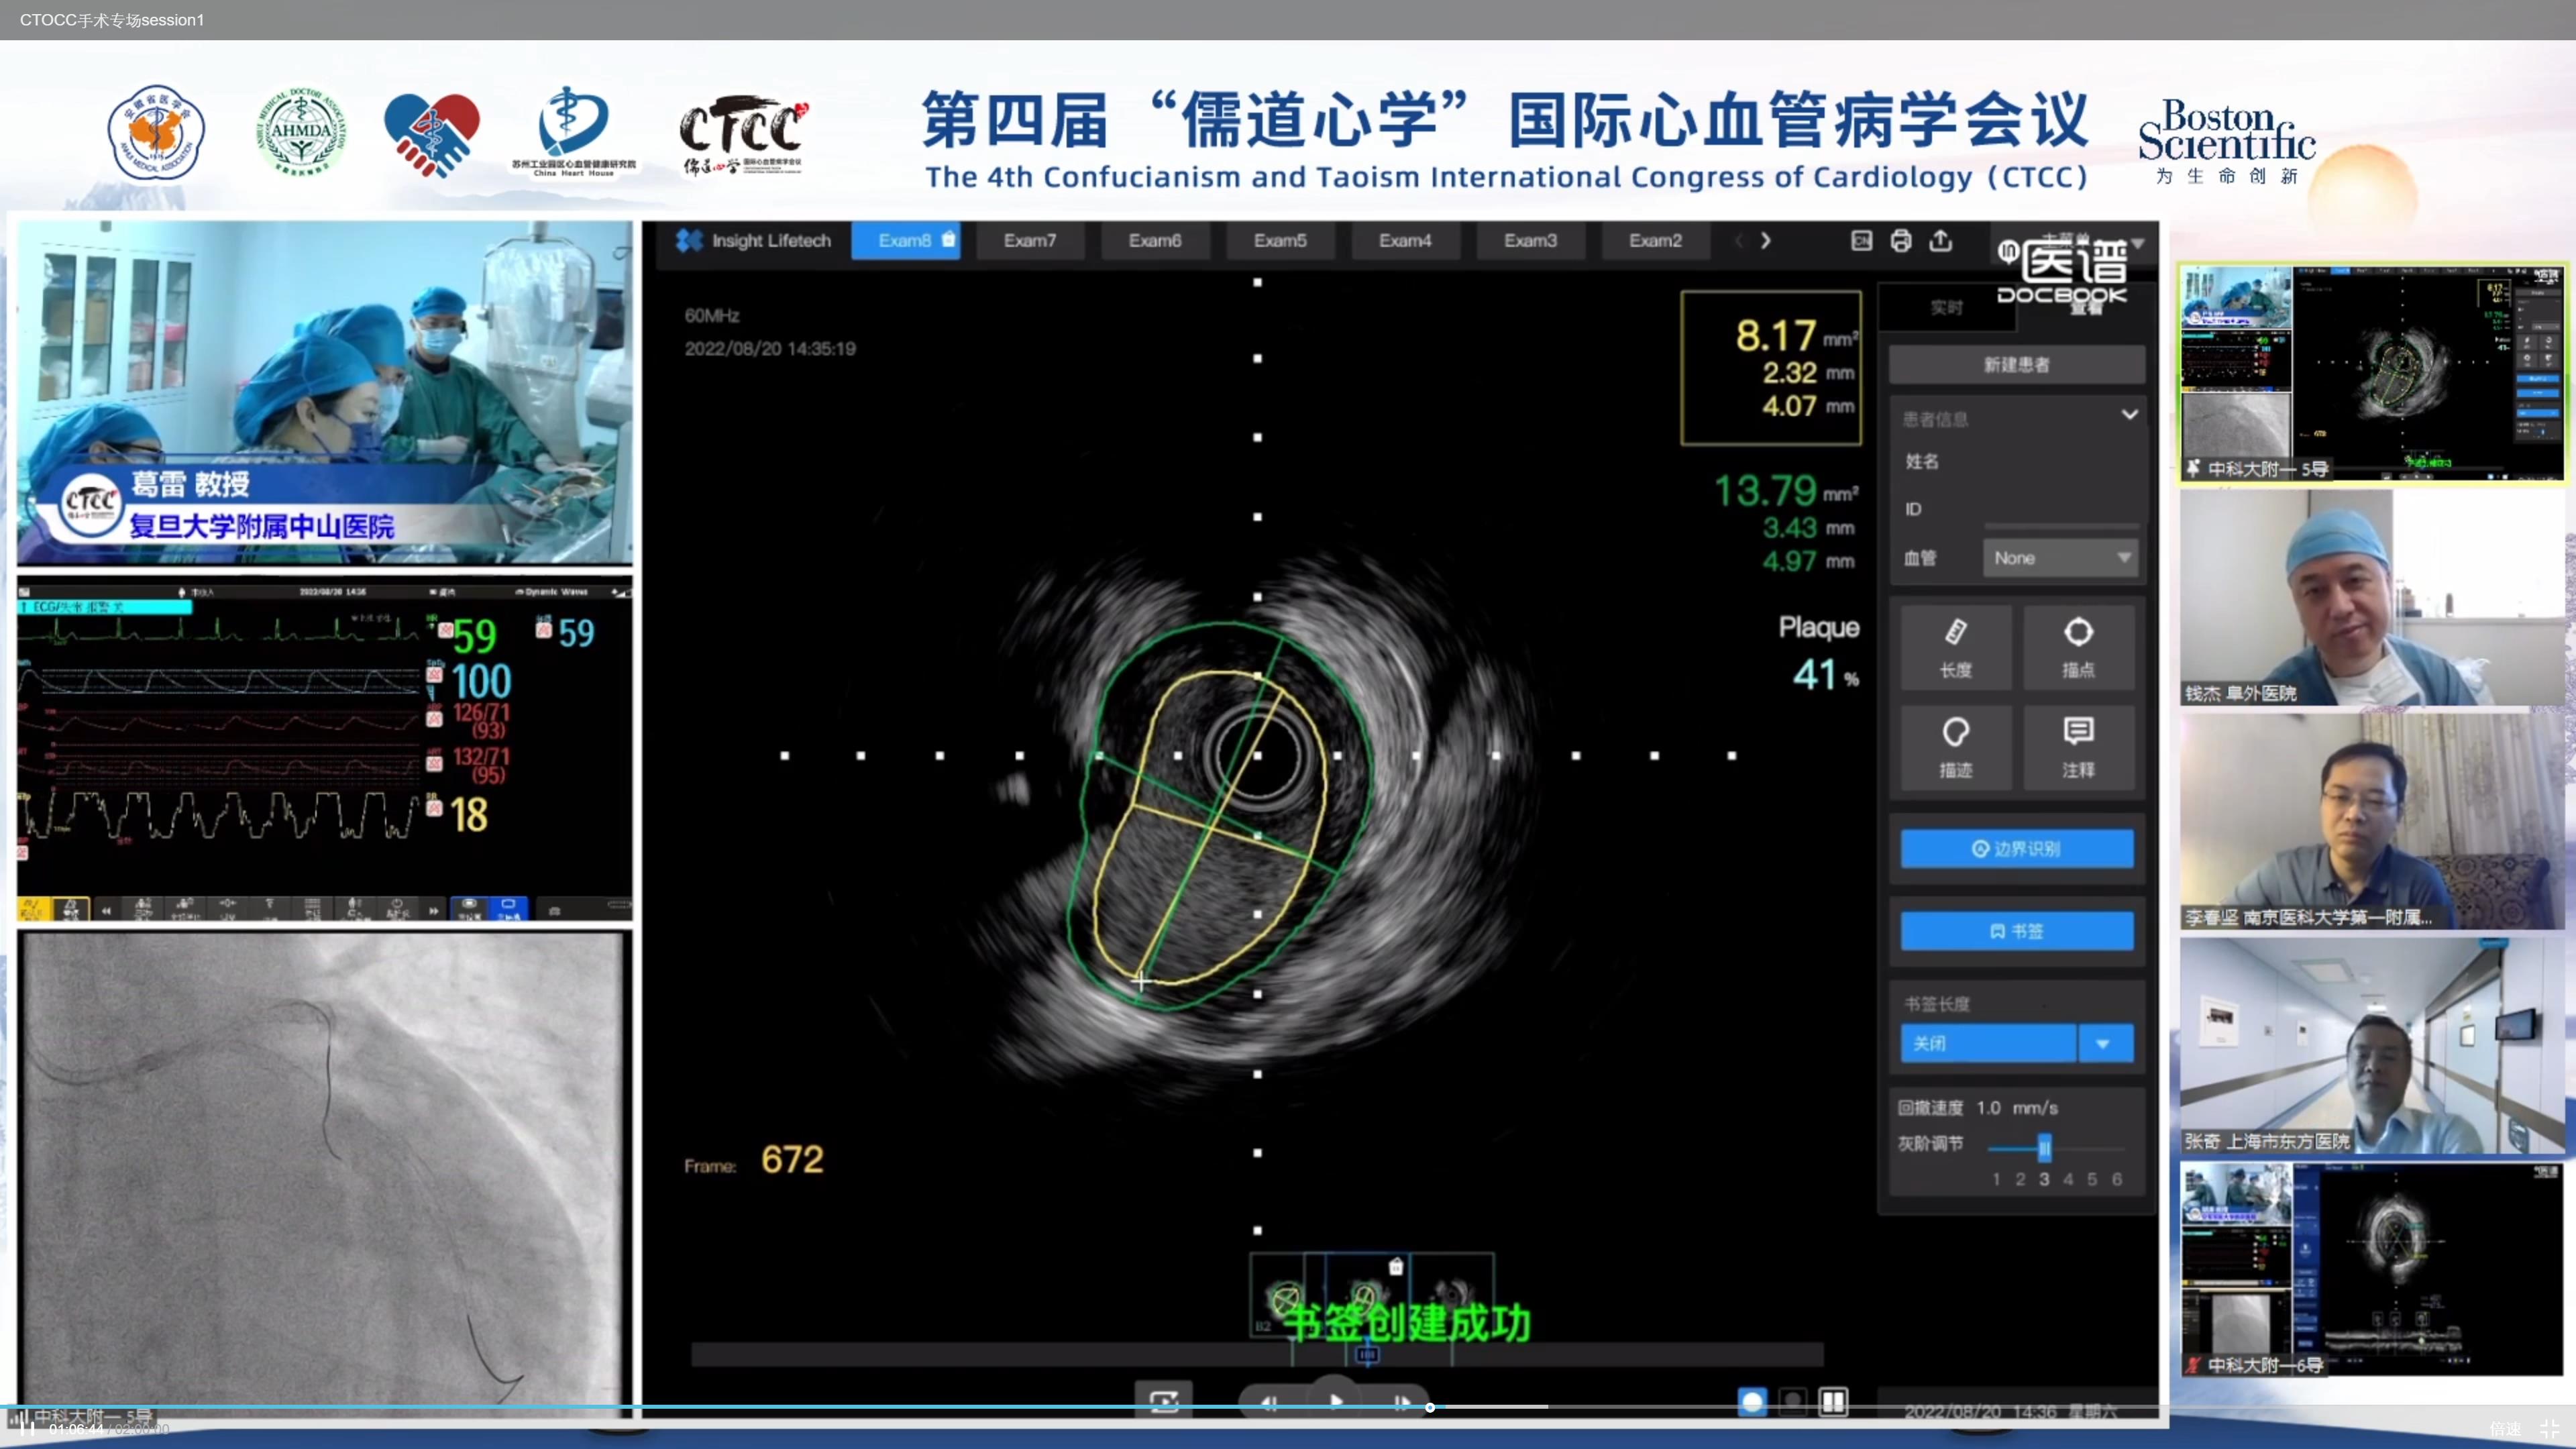The width and height of the screenshot is (2576, 1449).
Task: Select the 中科大附一5号 video feed thumbnail
Action: [2372, 373]
